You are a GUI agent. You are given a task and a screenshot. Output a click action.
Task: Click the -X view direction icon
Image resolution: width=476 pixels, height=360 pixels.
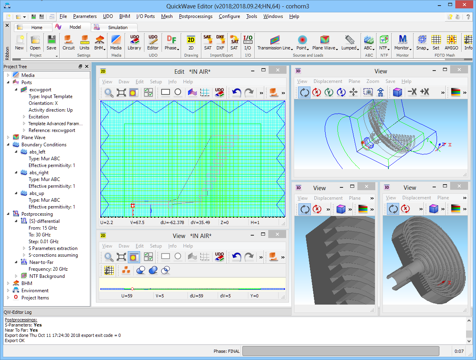412,92
